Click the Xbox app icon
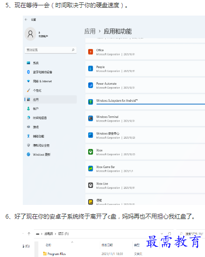The height and width of the screenshot is (257, 205). pyautogui.click(x=91, y=152)
